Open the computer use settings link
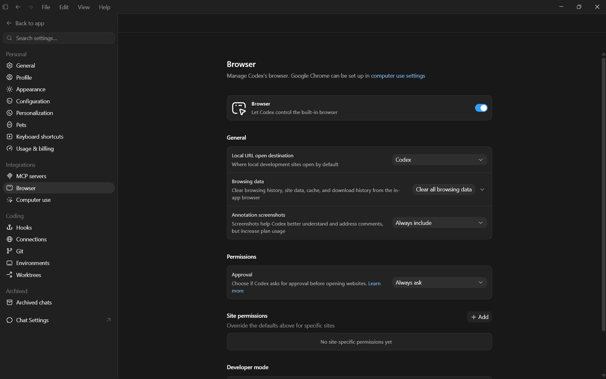 [398, 76]
